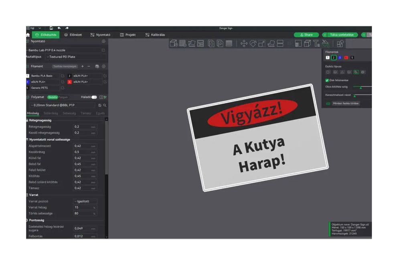The width and height of the screenshot is (397, 280).
Task: Click the Assembly view toolbar icon
Action: click(340, 44)
